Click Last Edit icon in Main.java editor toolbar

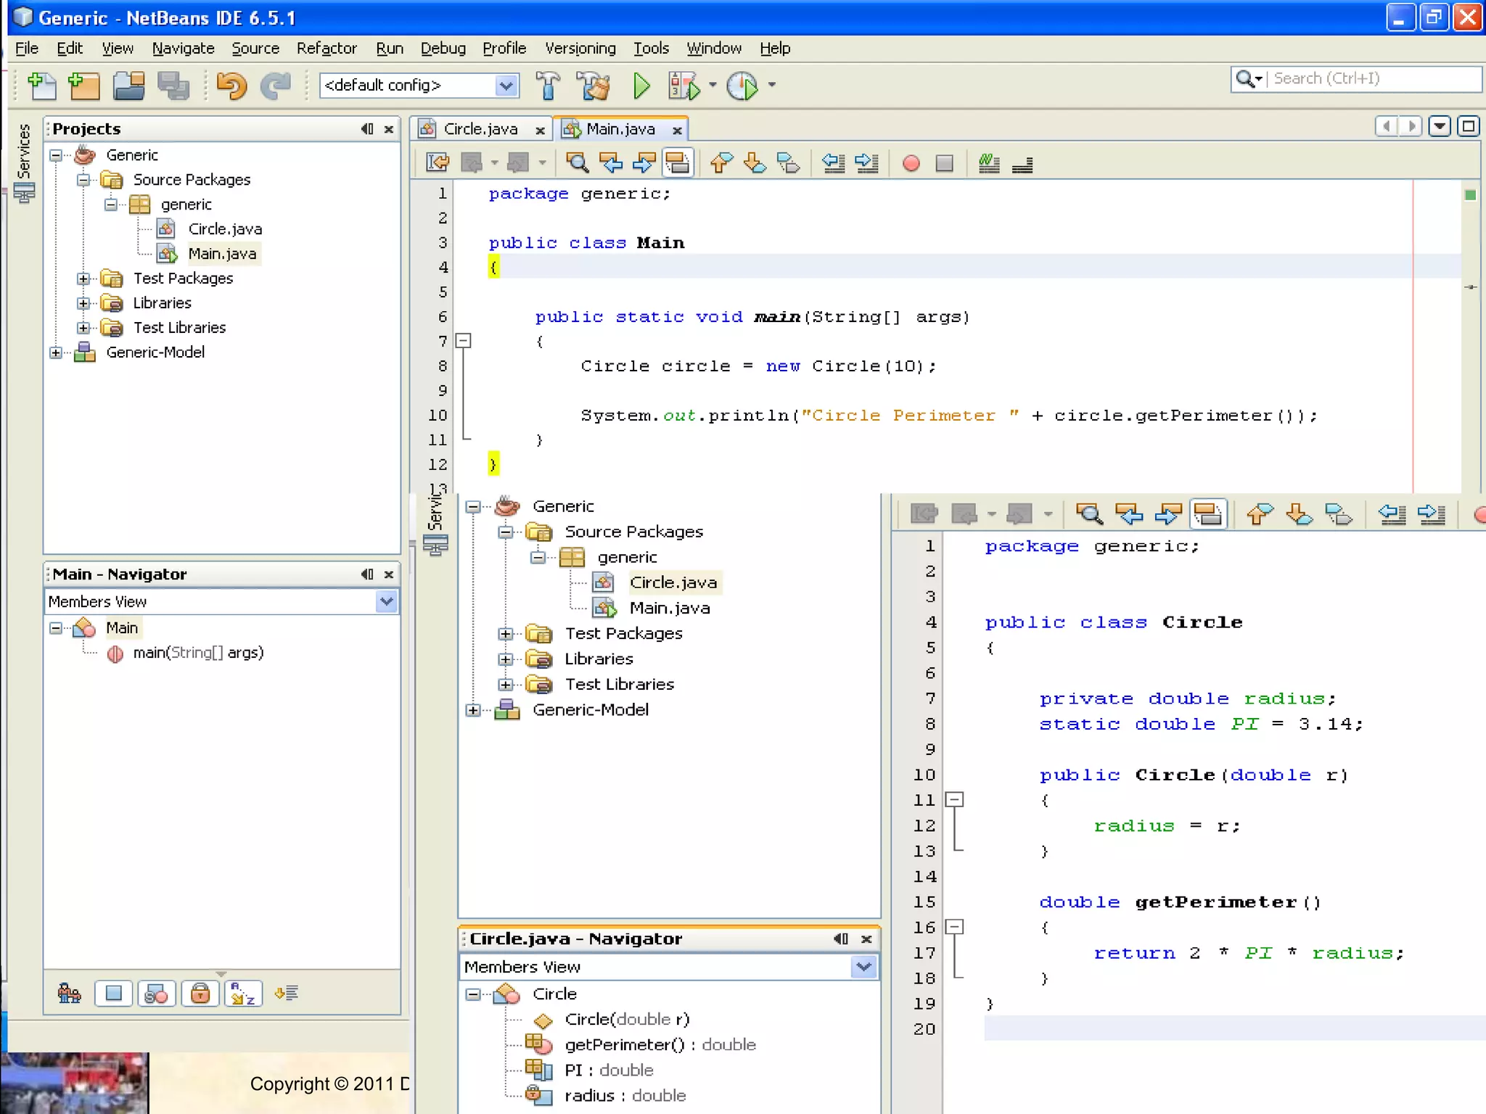click(438, 163)
